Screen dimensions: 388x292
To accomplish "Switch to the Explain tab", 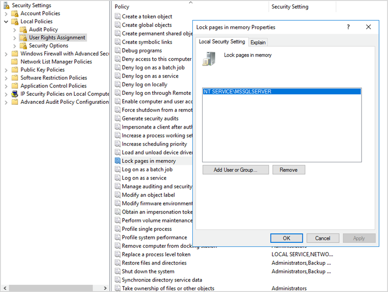I will pos(258,42).
